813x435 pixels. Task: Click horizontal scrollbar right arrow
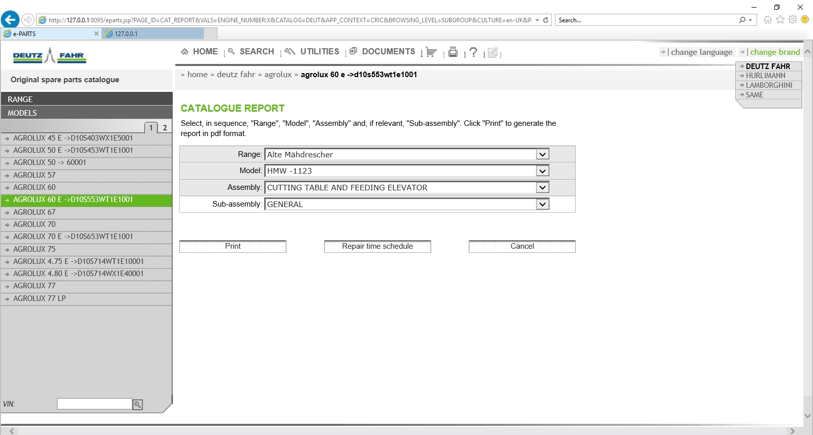pyautogui.click(x=792, y=431)
